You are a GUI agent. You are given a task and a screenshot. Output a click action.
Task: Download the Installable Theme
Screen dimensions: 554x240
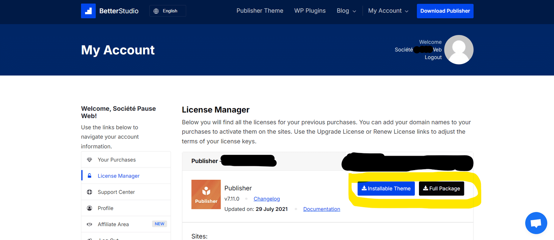(386, 188)
